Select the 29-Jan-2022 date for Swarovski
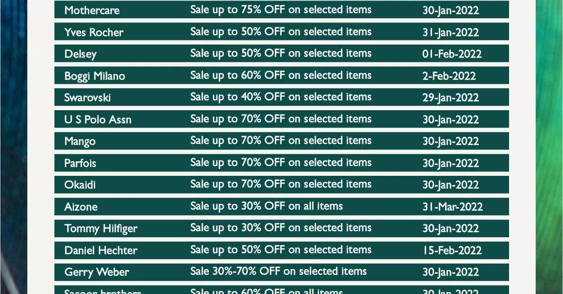The width and height of the screenshot is (563, 294). (x=450, y=98)
